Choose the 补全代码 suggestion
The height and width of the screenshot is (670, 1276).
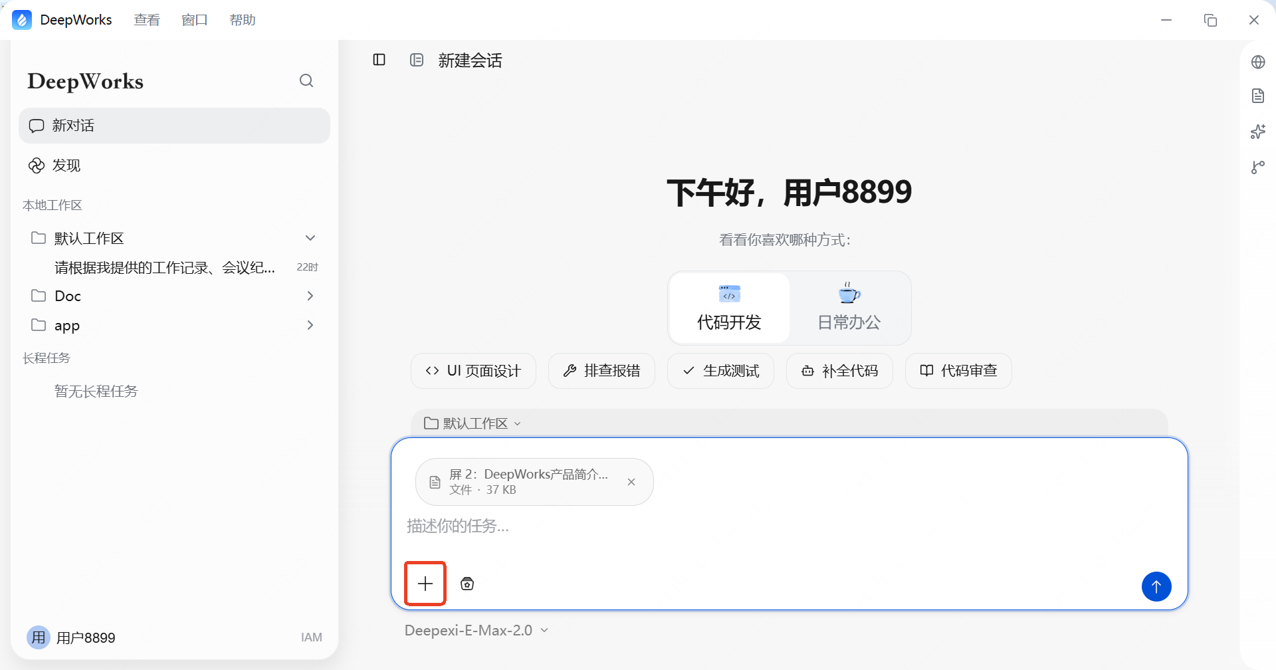(839, 371)
